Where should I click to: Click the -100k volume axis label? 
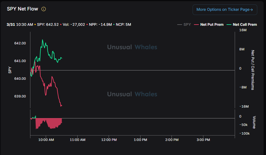(x=244, y=133)
